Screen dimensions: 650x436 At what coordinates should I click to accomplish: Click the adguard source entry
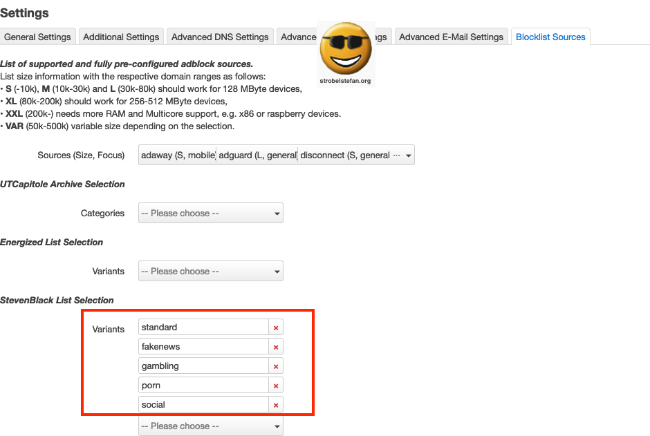tap(257, 155)
